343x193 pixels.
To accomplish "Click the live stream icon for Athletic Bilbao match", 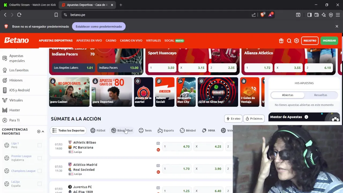I will 158,143.
